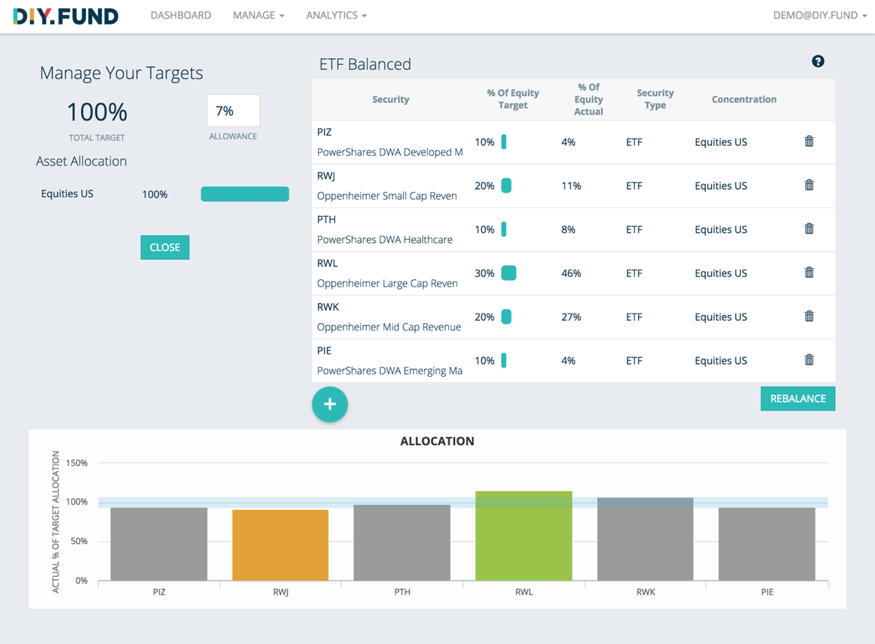Click the PTH bar in allocation chart
Screen dimensions: 875x644
click(402, 543)
